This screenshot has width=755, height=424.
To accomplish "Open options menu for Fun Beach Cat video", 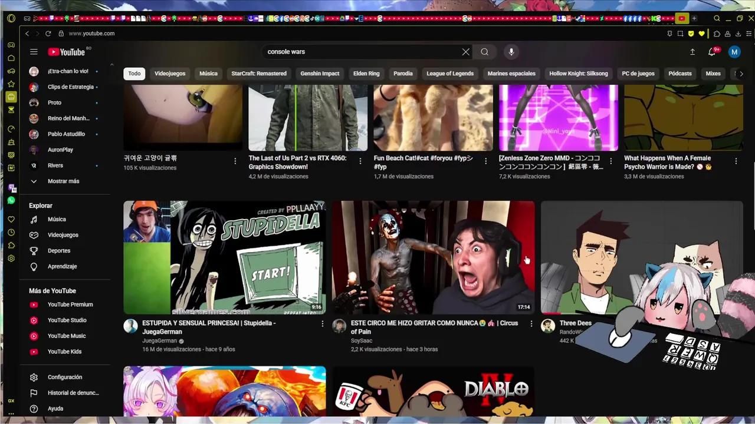I will (486, 161).
